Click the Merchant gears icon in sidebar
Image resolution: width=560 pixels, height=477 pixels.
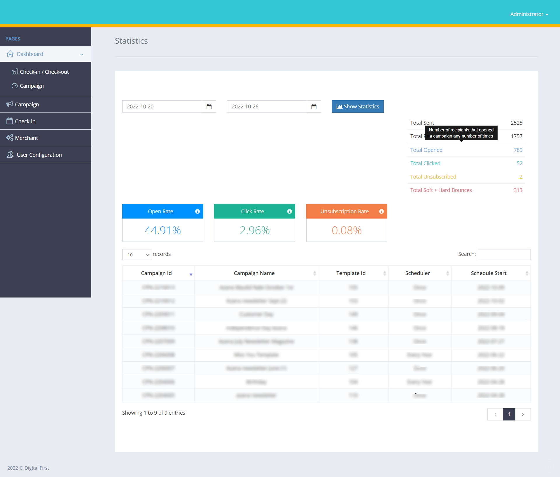(x=10, y=138)
